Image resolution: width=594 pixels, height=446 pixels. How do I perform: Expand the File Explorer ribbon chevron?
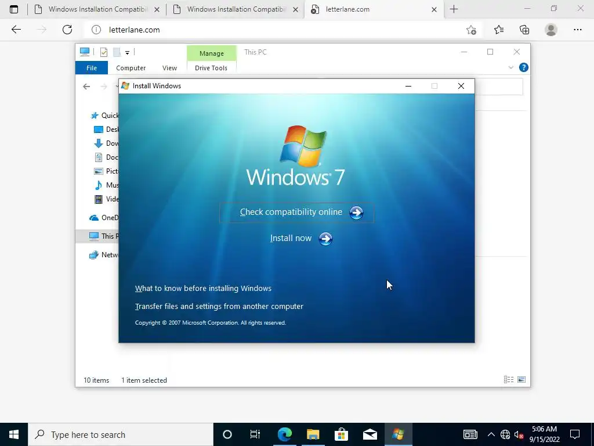pyautogui.click(x=510, y=67)
